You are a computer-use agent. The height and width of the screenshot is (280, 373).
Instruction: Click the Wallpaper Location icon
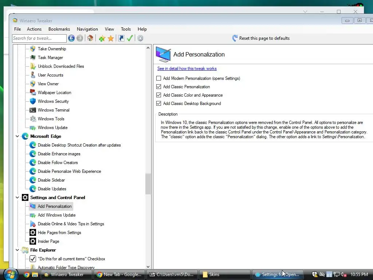tap(33, 92)
